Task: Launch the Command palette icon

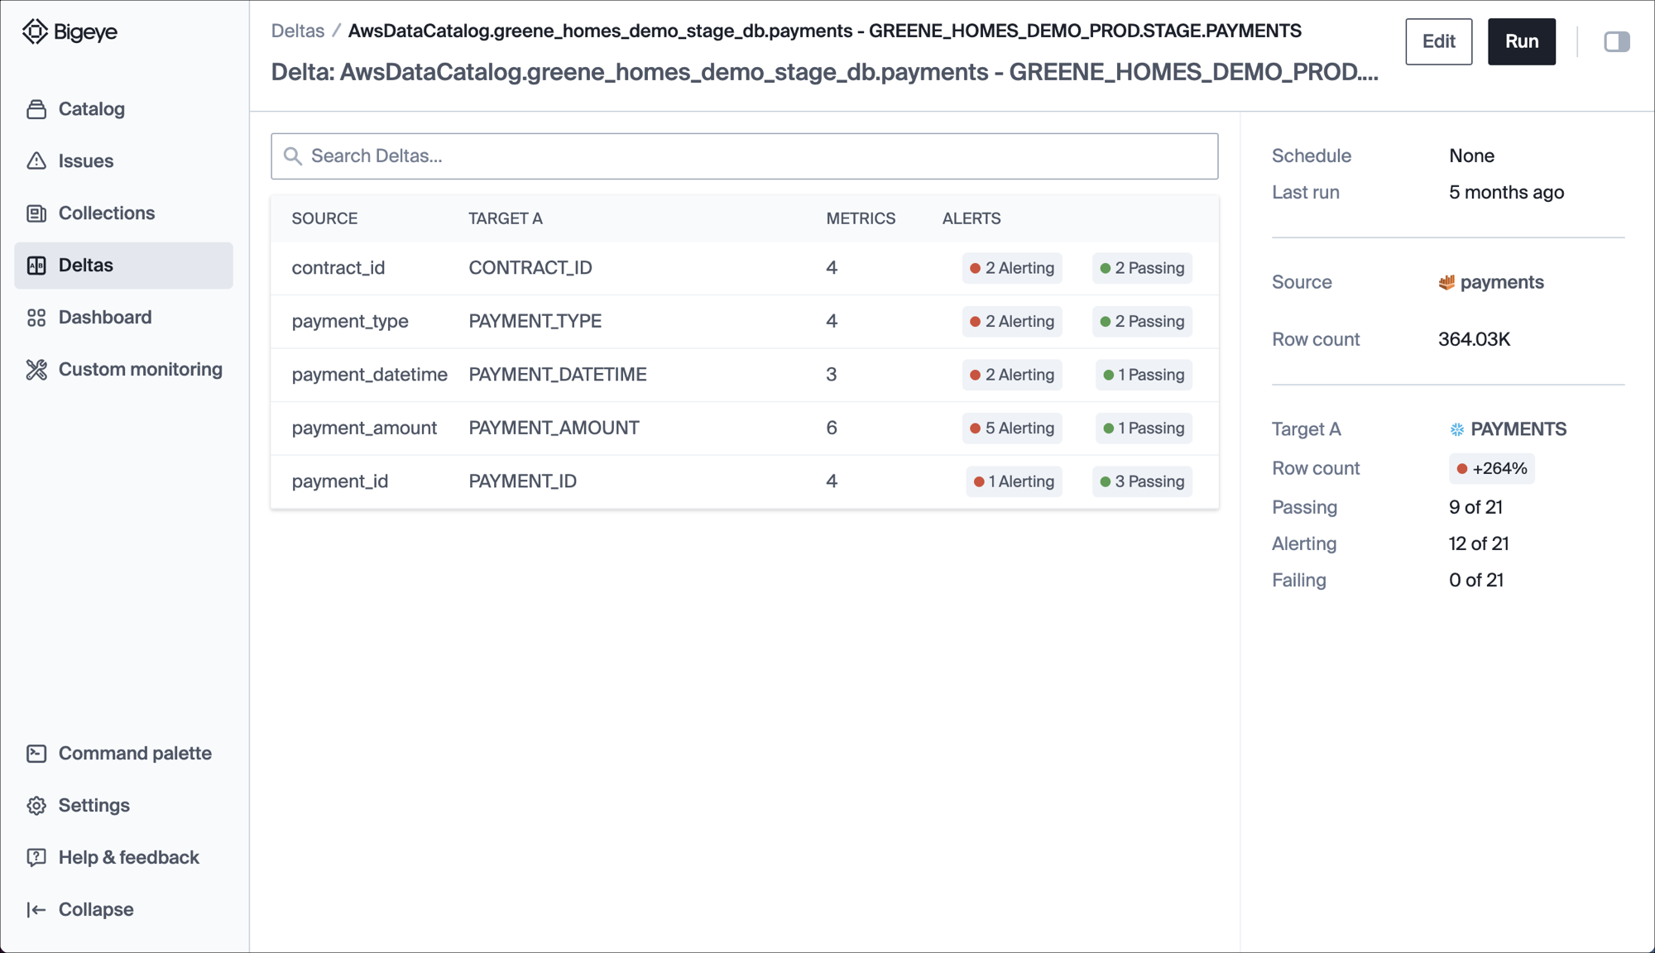Action: [x=36, y=754]
